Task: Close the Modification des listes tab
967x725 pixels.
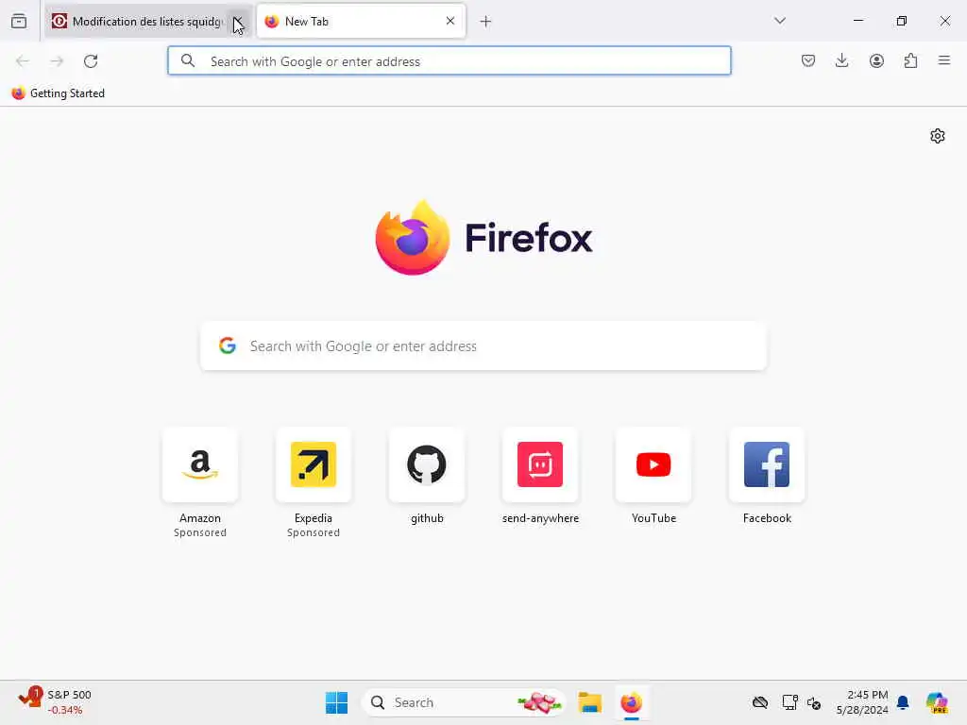Action: click(238, 22)
